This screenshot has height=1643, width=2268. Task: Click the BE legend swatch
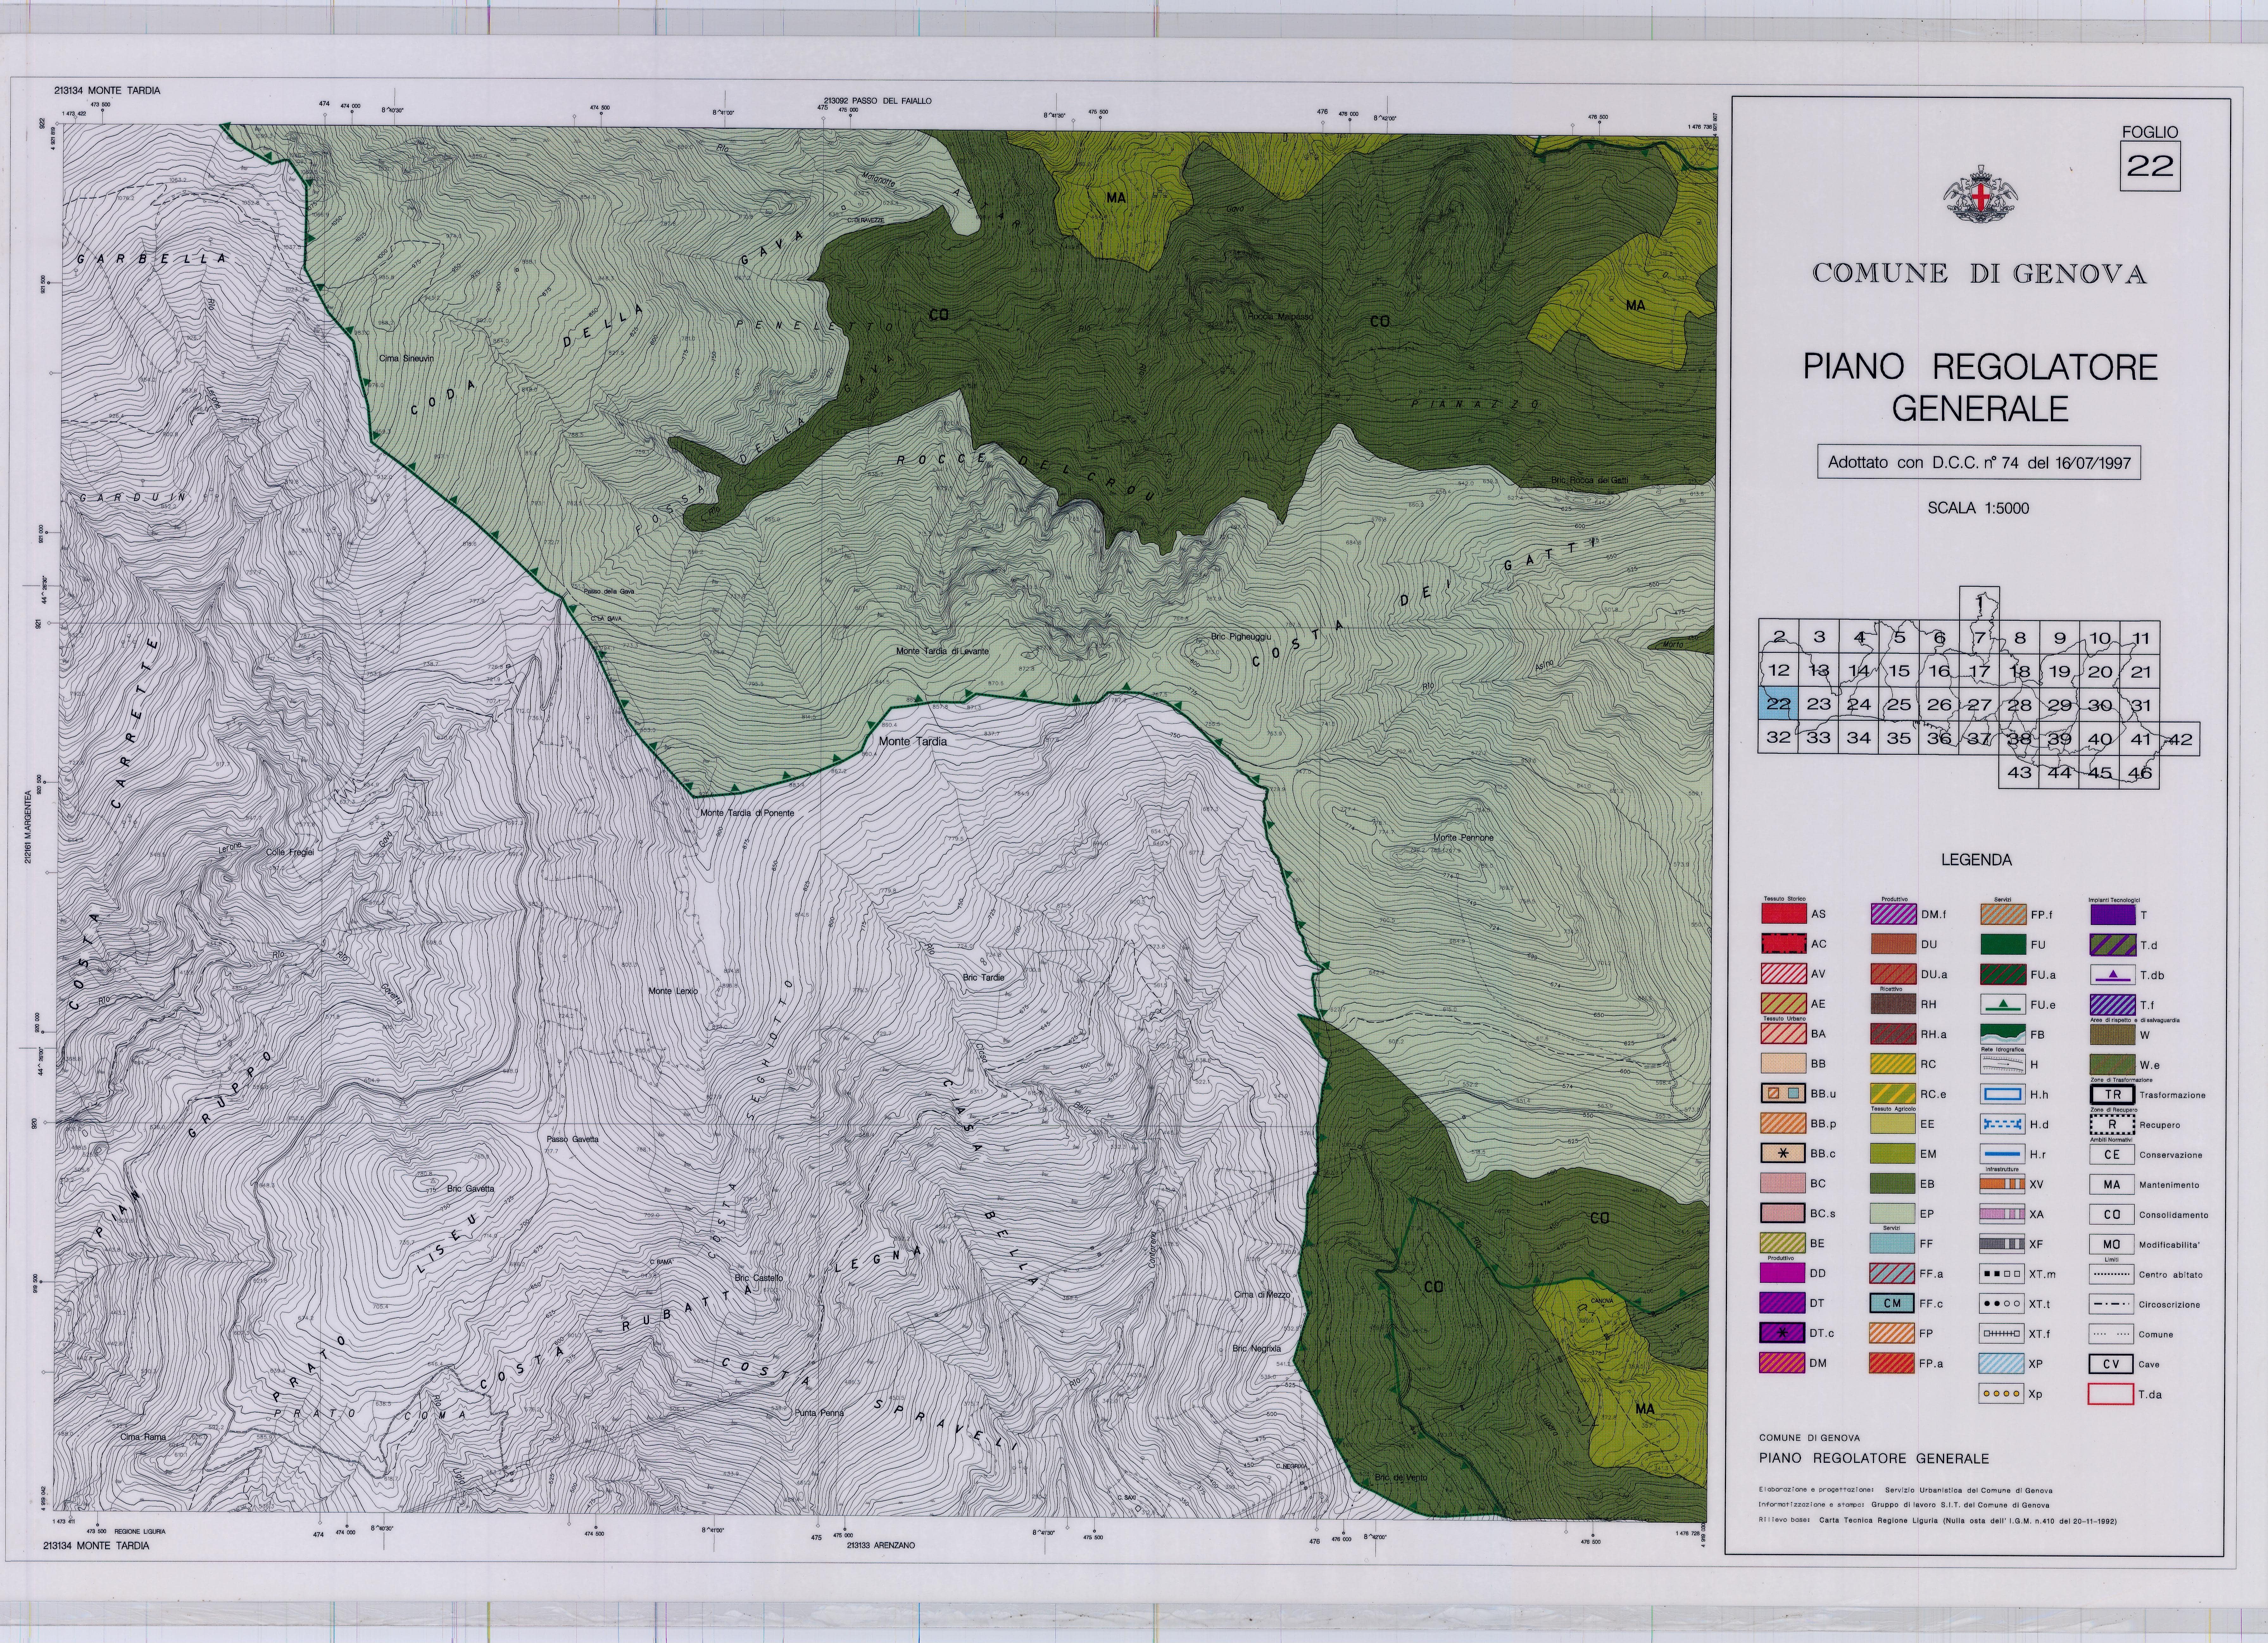(1783, 1243)
